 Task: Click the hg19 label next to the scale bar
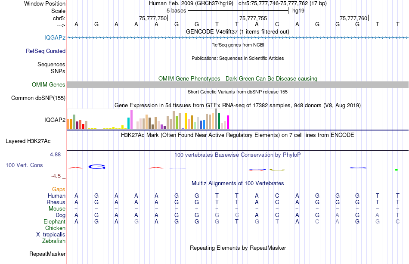click(298, 11)
